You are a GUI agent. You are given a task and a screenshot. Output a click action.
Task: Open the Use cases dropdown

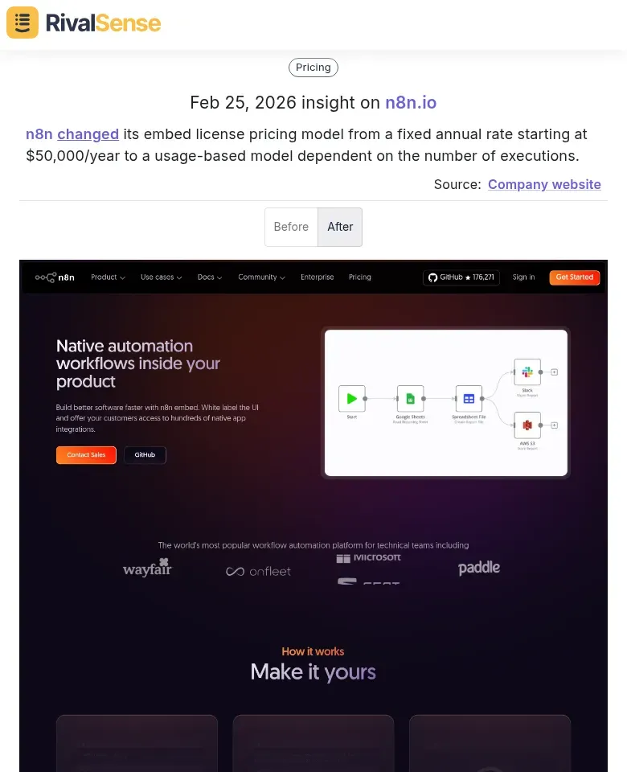(161, 277)
